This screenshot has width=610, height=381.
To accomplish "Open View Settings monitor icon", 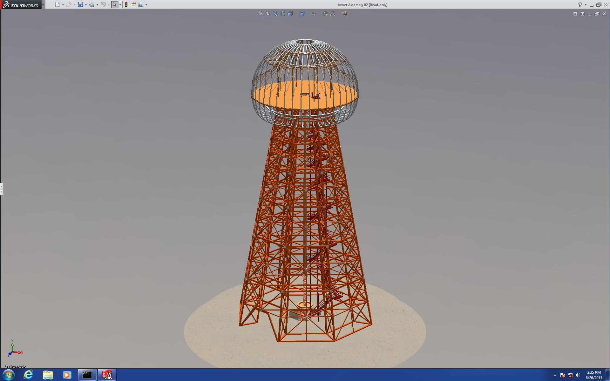I will (x=344, y=14).
